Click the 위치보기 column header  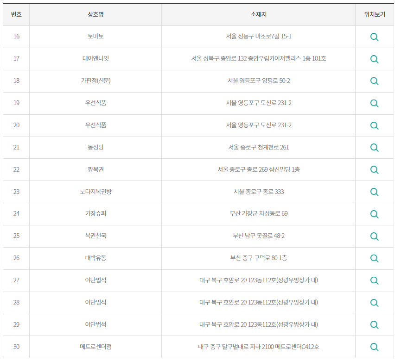[375, 15]
